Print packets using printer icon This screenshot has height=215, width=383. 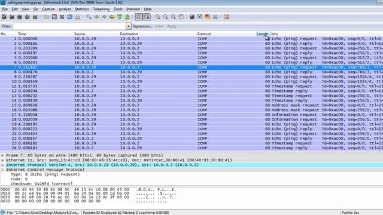77,17
